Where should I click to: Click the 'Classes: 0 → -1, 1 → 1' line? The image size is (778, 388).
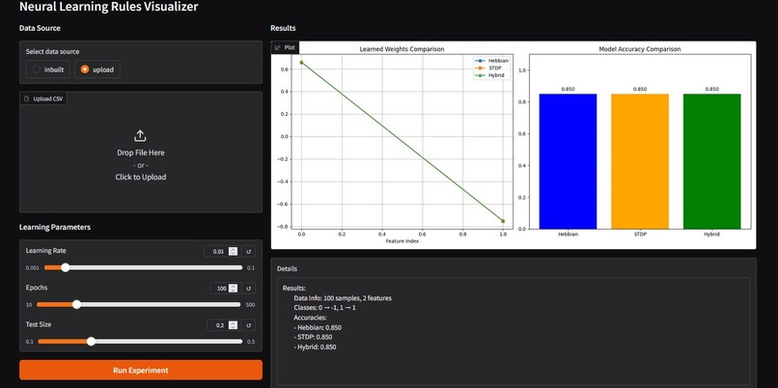[324, 308]
